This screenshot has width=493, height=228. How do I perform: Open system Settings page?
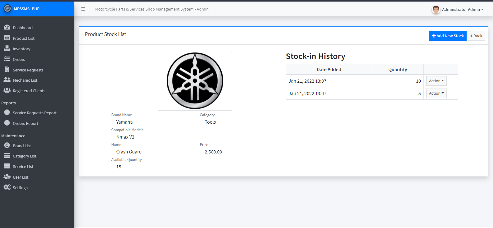37,188
